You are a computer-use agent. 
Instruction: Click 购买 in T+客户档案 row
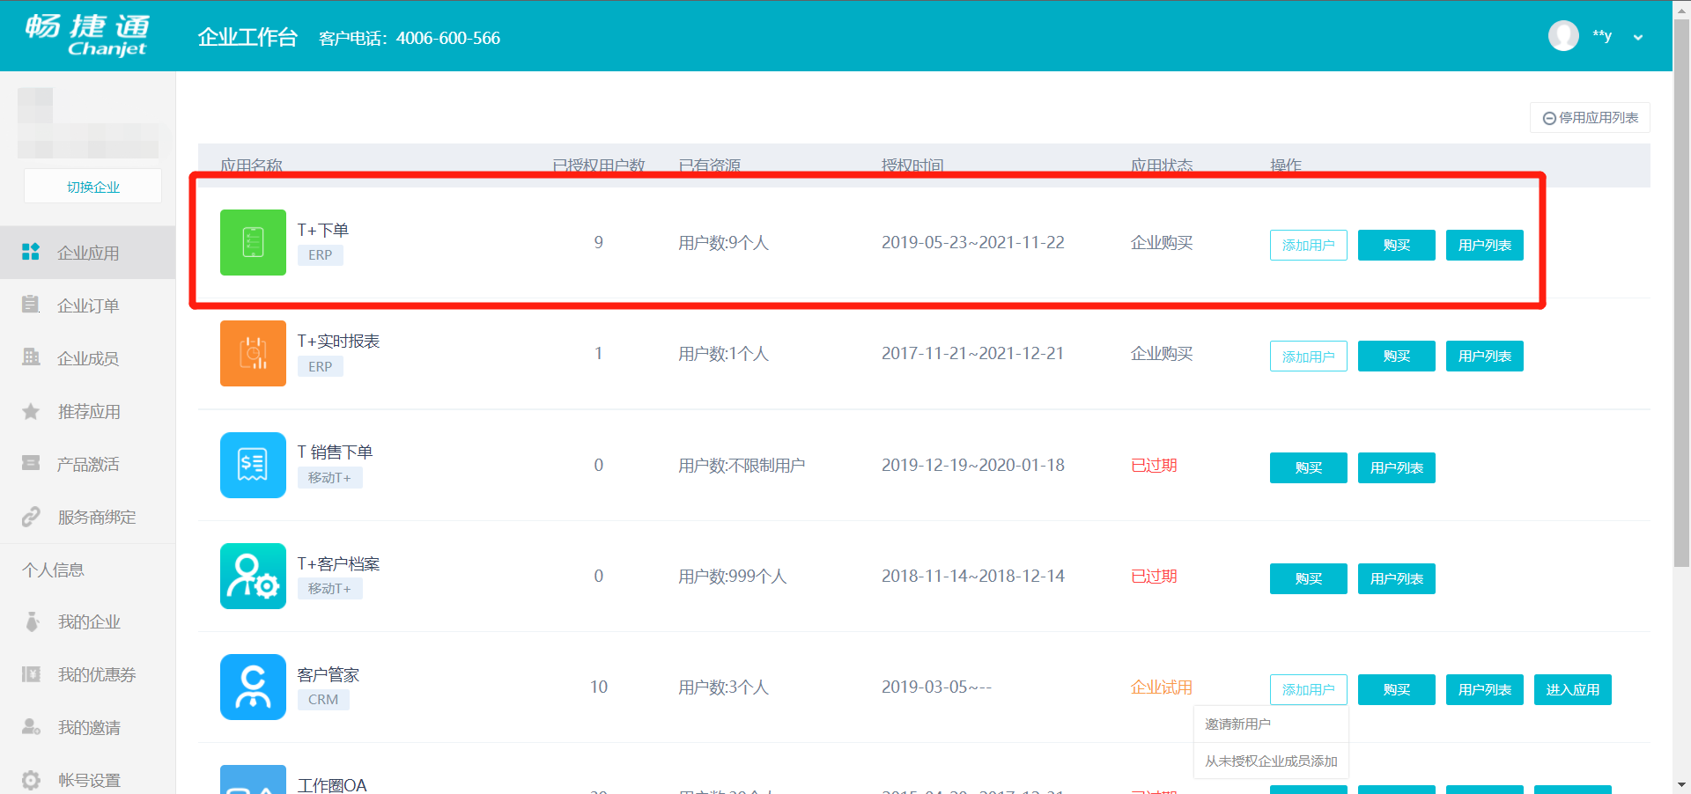click(1308, 578)
